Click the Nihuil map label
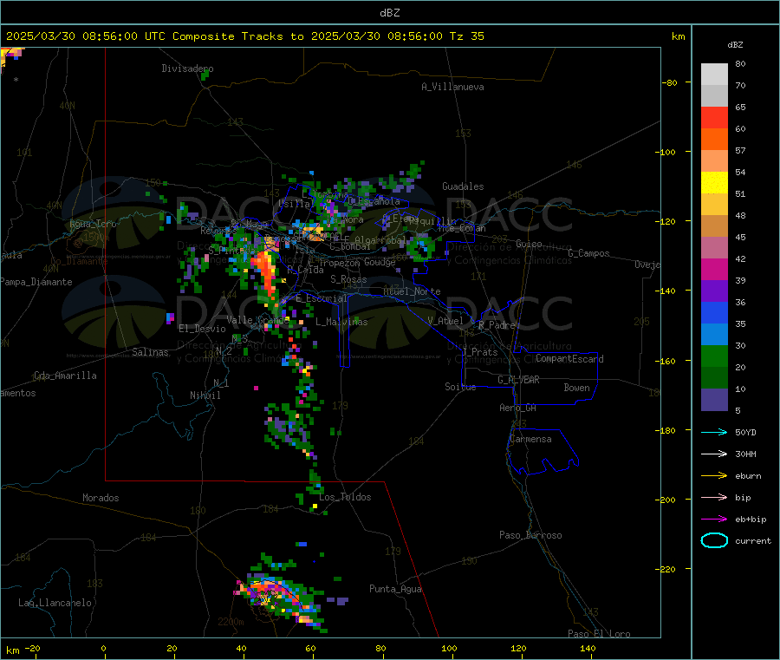 (x=205, y=395)
